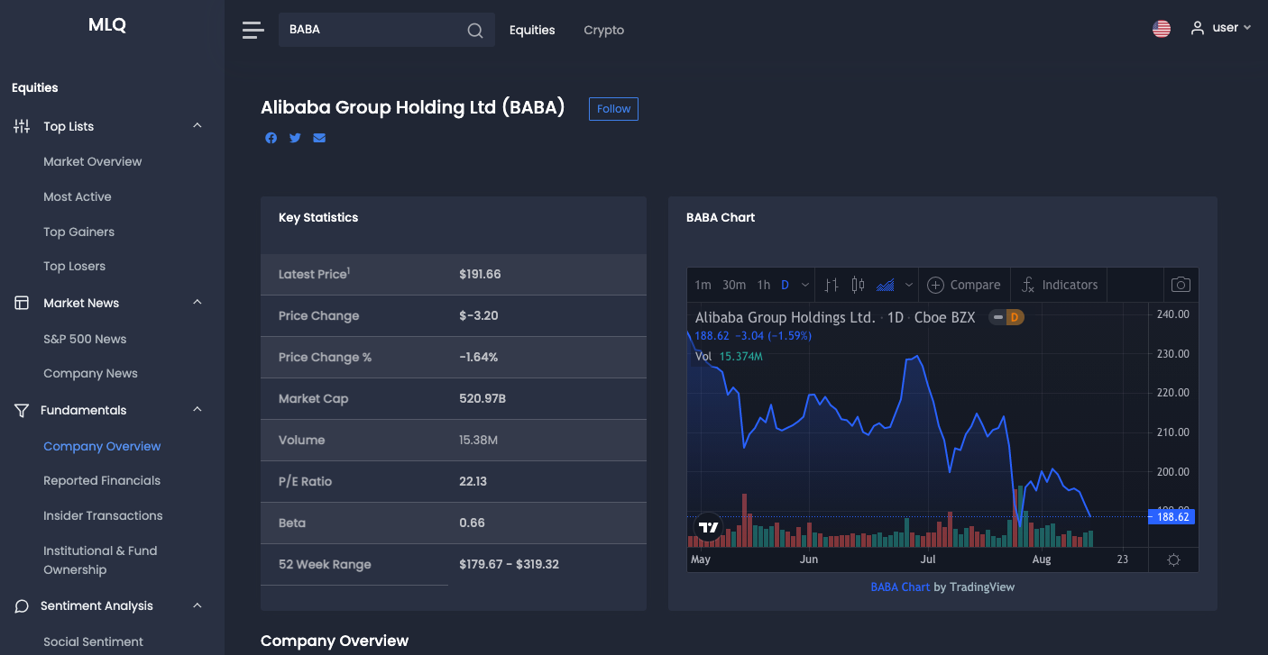Viewport: 1268px width, 655px height.
Task: Select the 30m chart interval
Action: pos(734,285)
